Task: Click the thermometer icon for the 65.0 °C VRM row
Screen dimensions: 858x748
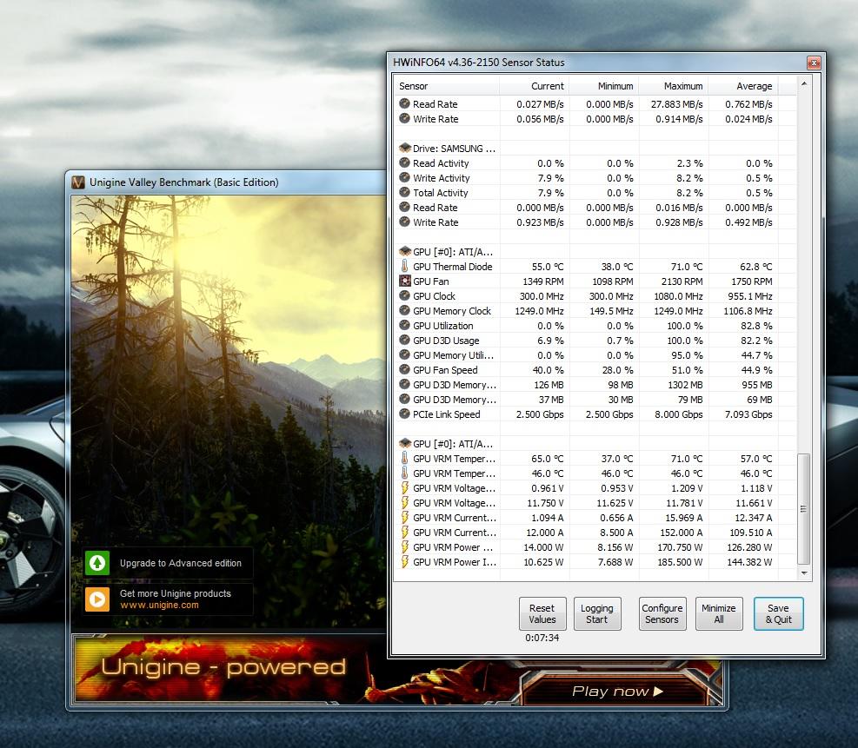Action: (x=404, y=458)
